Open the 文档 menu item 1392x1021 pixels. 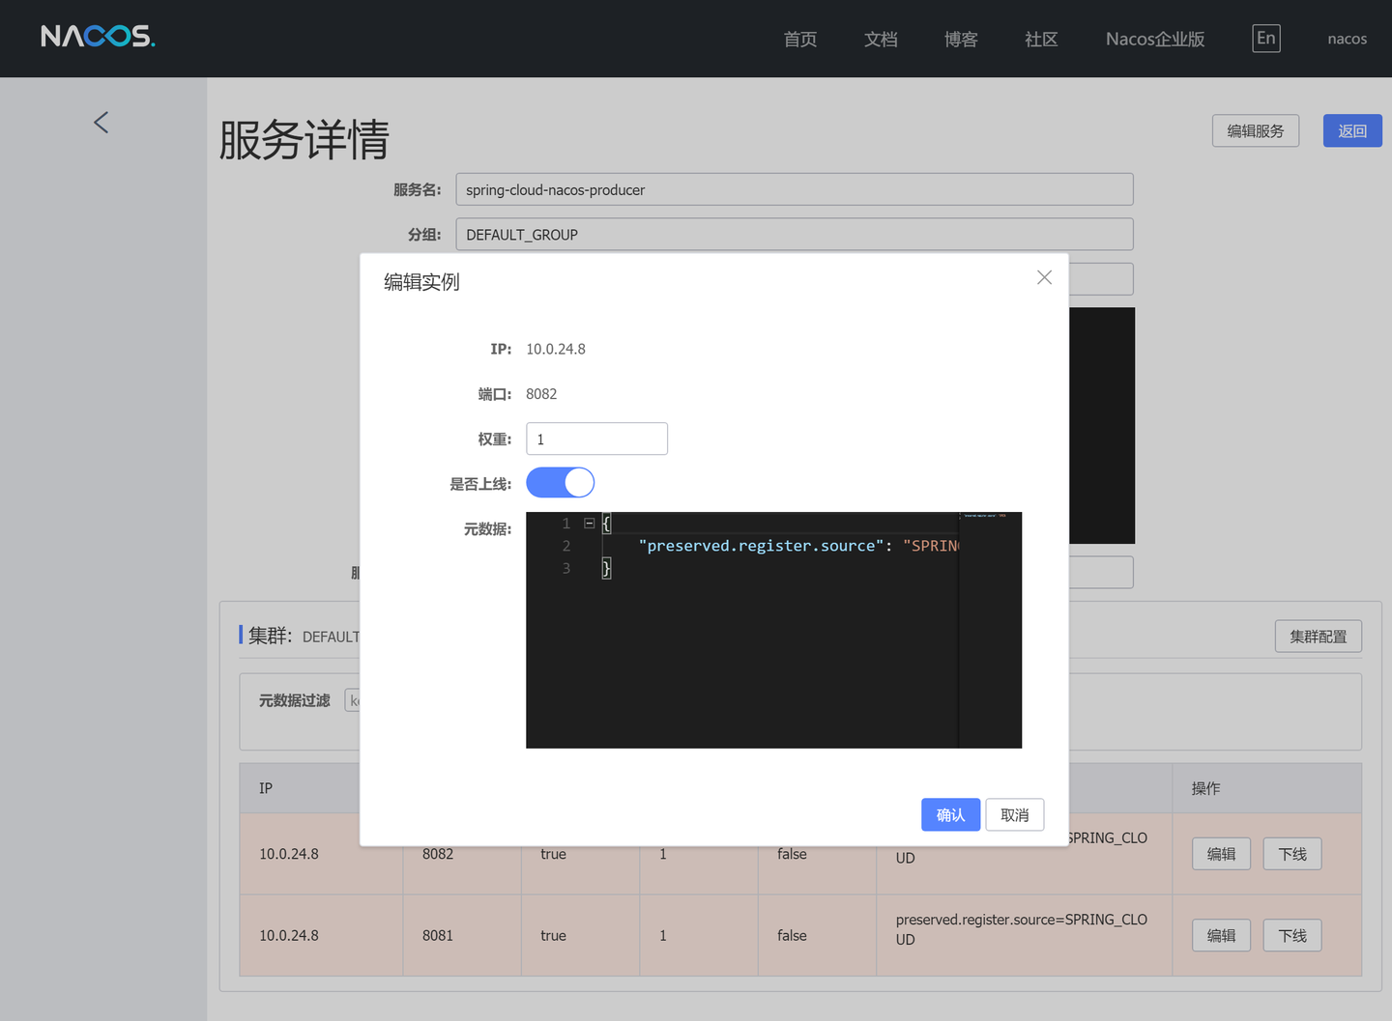[x=881, y=40]
